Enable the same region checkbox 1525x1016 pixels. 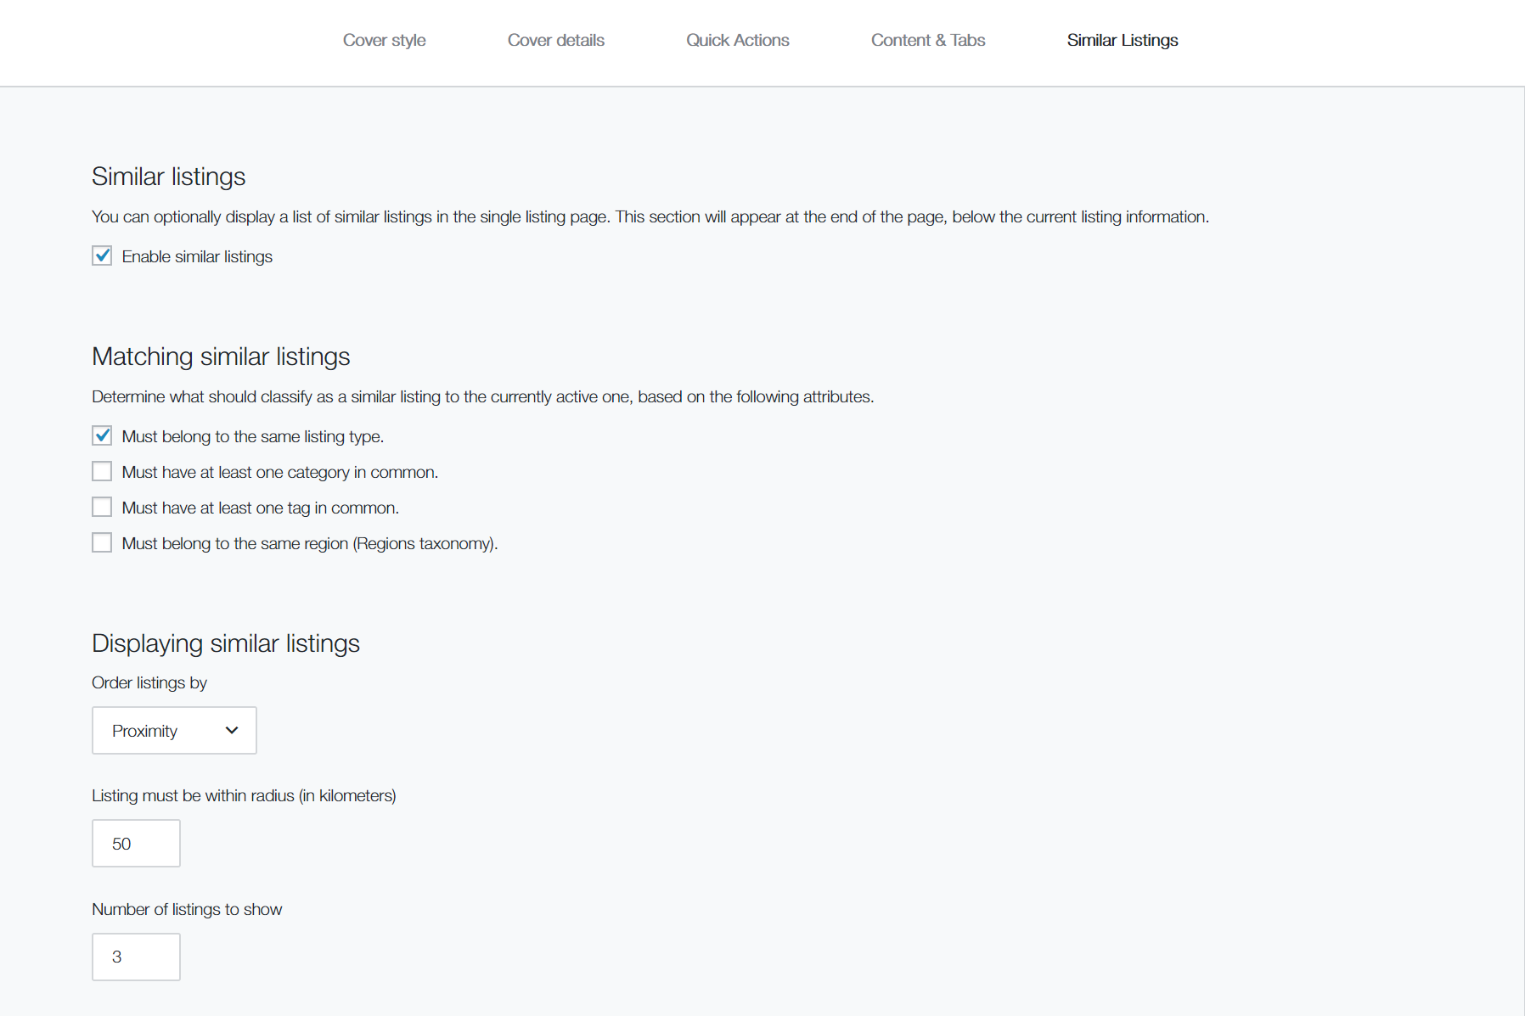102,542
